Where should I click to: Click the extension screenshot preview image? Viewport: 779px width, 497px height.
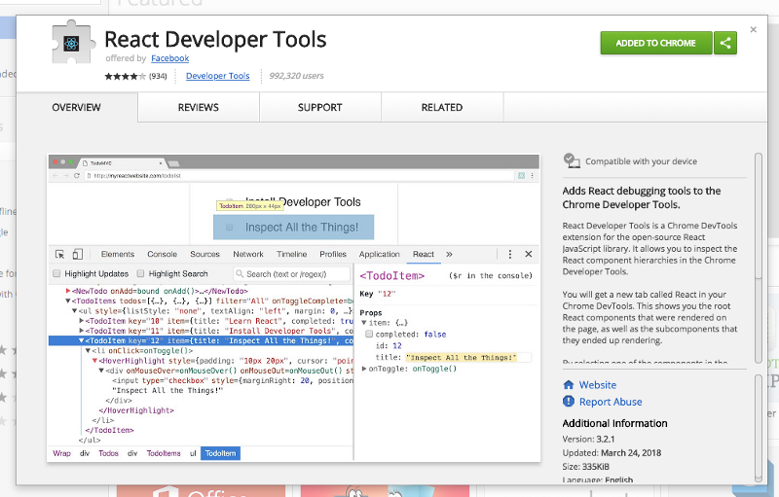294,308
